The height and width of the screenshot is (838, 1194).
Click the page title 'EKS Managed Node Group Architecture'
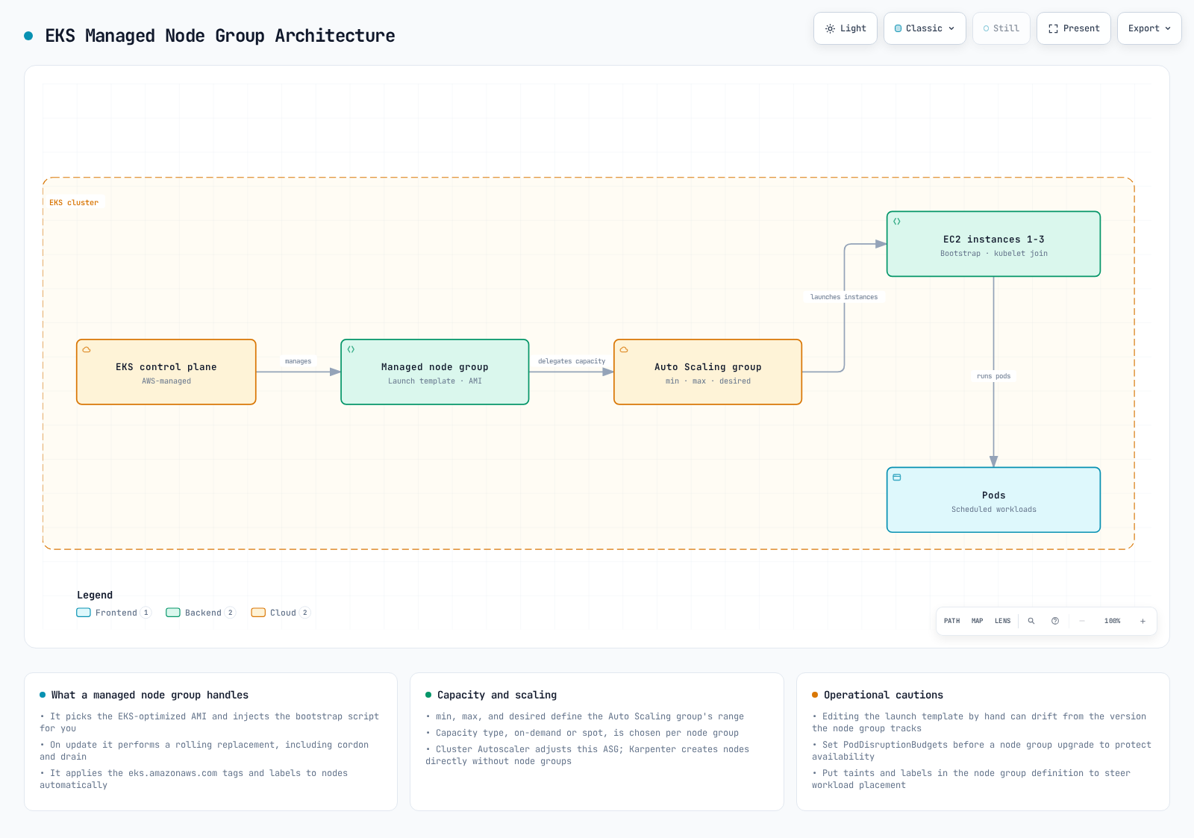pyautogui.click(x=220, y=36)
